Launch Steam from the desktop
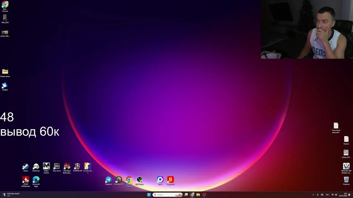This screenshot has width=353, height=198. coord(26,167)
